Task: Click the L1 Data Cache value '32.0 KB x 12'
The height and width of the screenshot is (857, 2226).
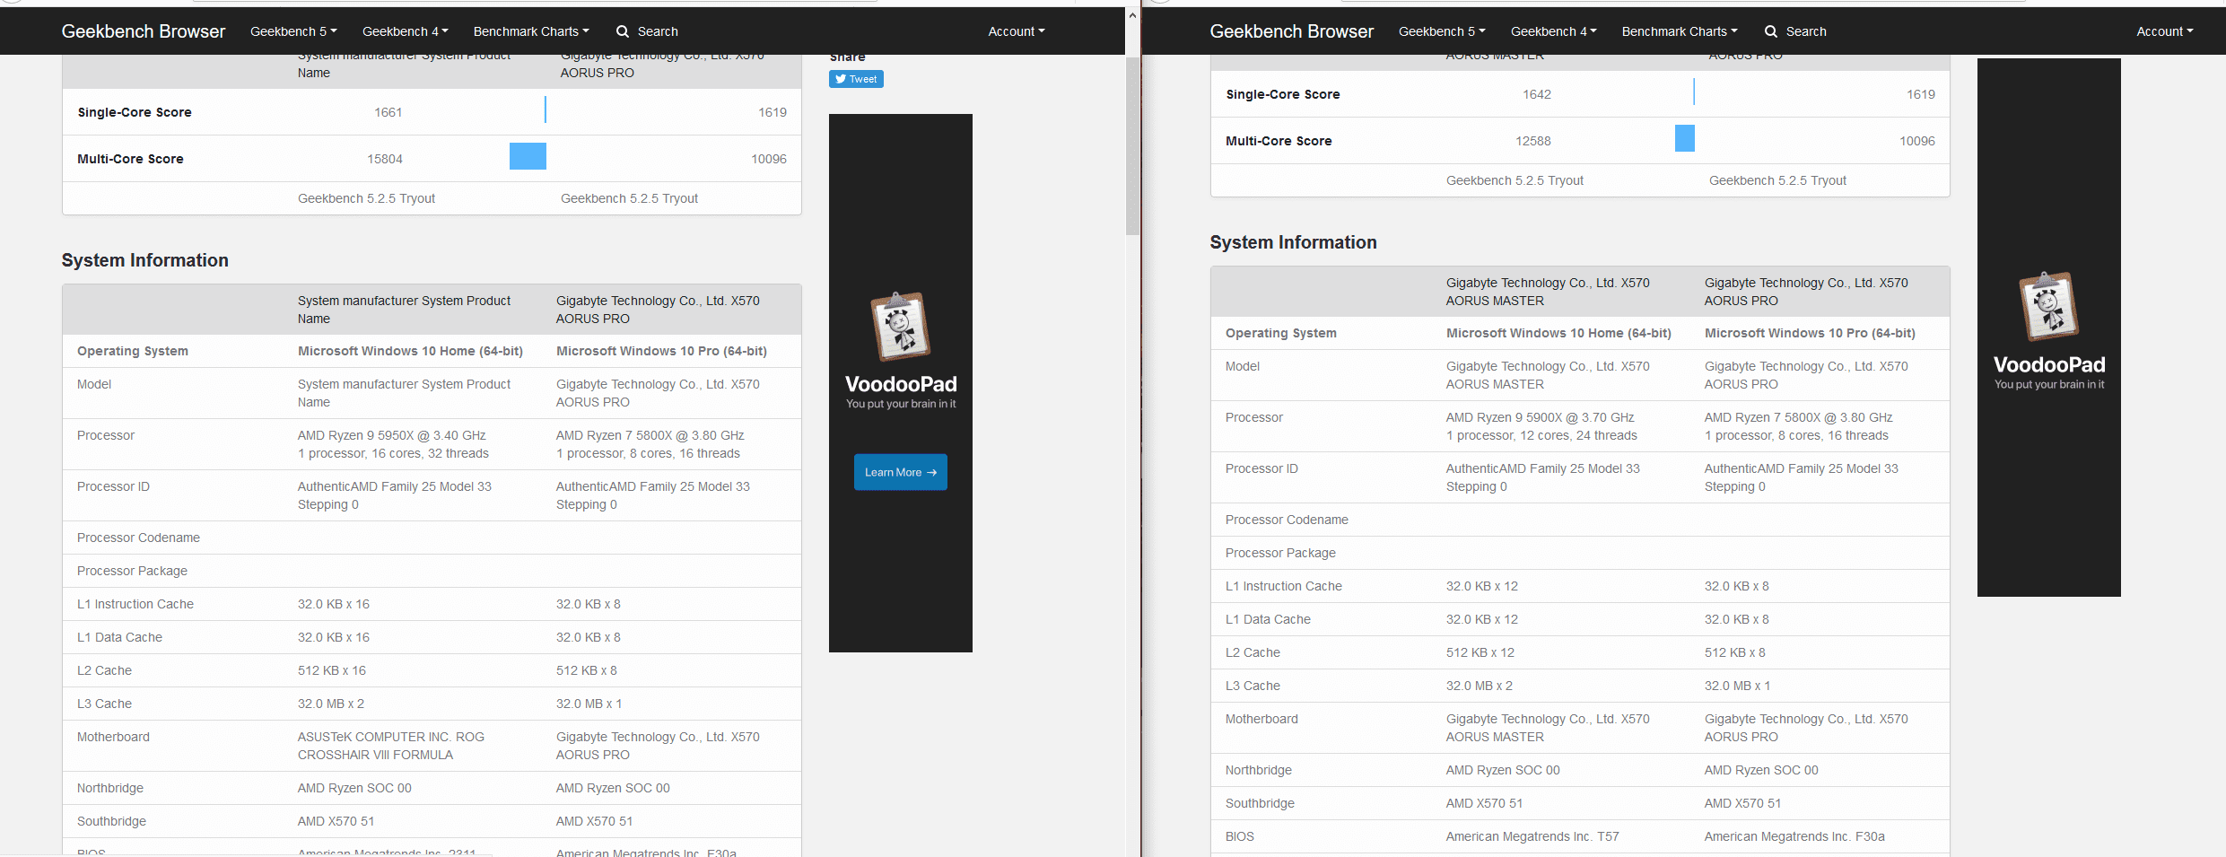Action: point(1482,619)
